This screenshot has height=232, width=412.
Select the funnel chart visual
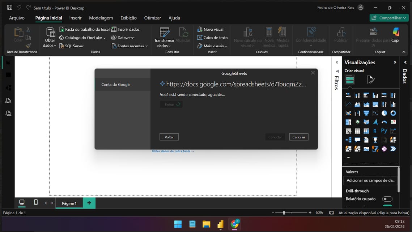[366, 113]
